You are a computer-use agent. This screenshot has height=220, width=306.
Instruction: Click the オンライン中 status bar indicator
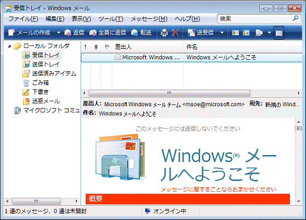coord(166,211)
